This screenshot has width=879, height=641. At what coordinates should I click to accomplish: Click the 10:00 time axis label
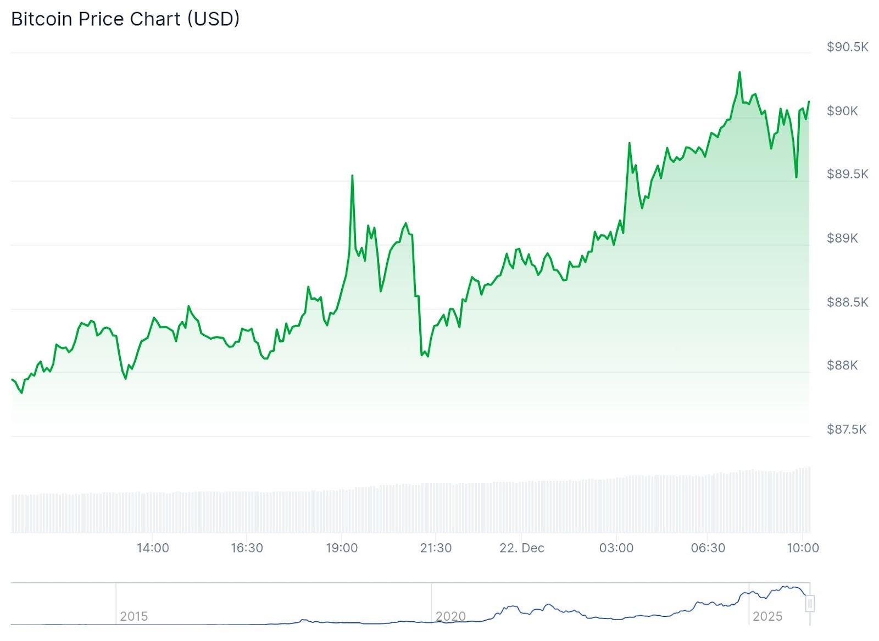click(803, 548)
